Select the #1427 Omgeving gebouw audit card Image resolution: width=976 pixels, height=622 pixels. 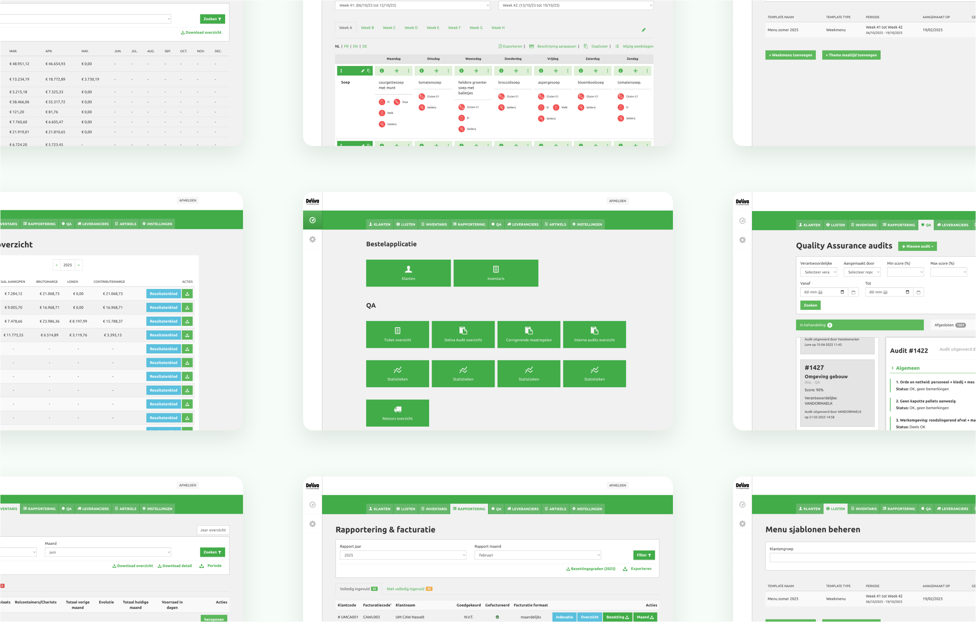837,393
